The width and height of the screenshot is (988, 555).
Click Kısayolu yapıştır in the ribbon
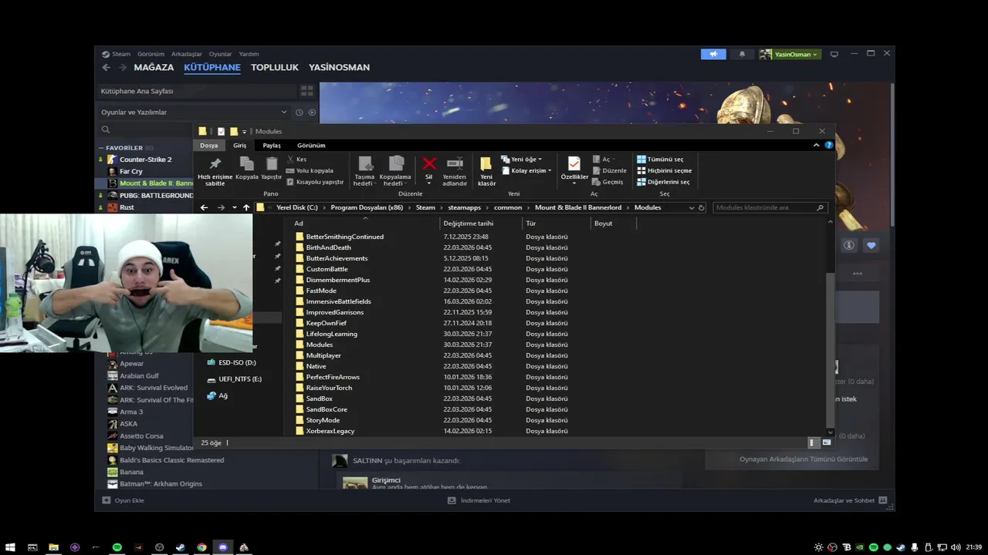click(x=315, y=182)
